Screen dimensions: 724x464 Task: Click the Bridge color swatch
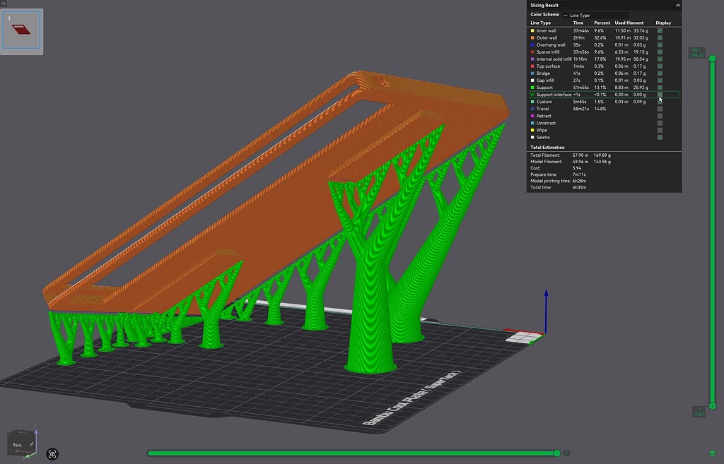pyautogui.click(x=532, y=73)
